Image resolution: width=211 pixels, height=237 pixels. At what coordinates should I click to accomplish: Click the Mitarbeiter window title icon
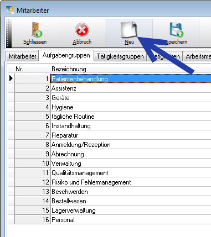(10, 10)
